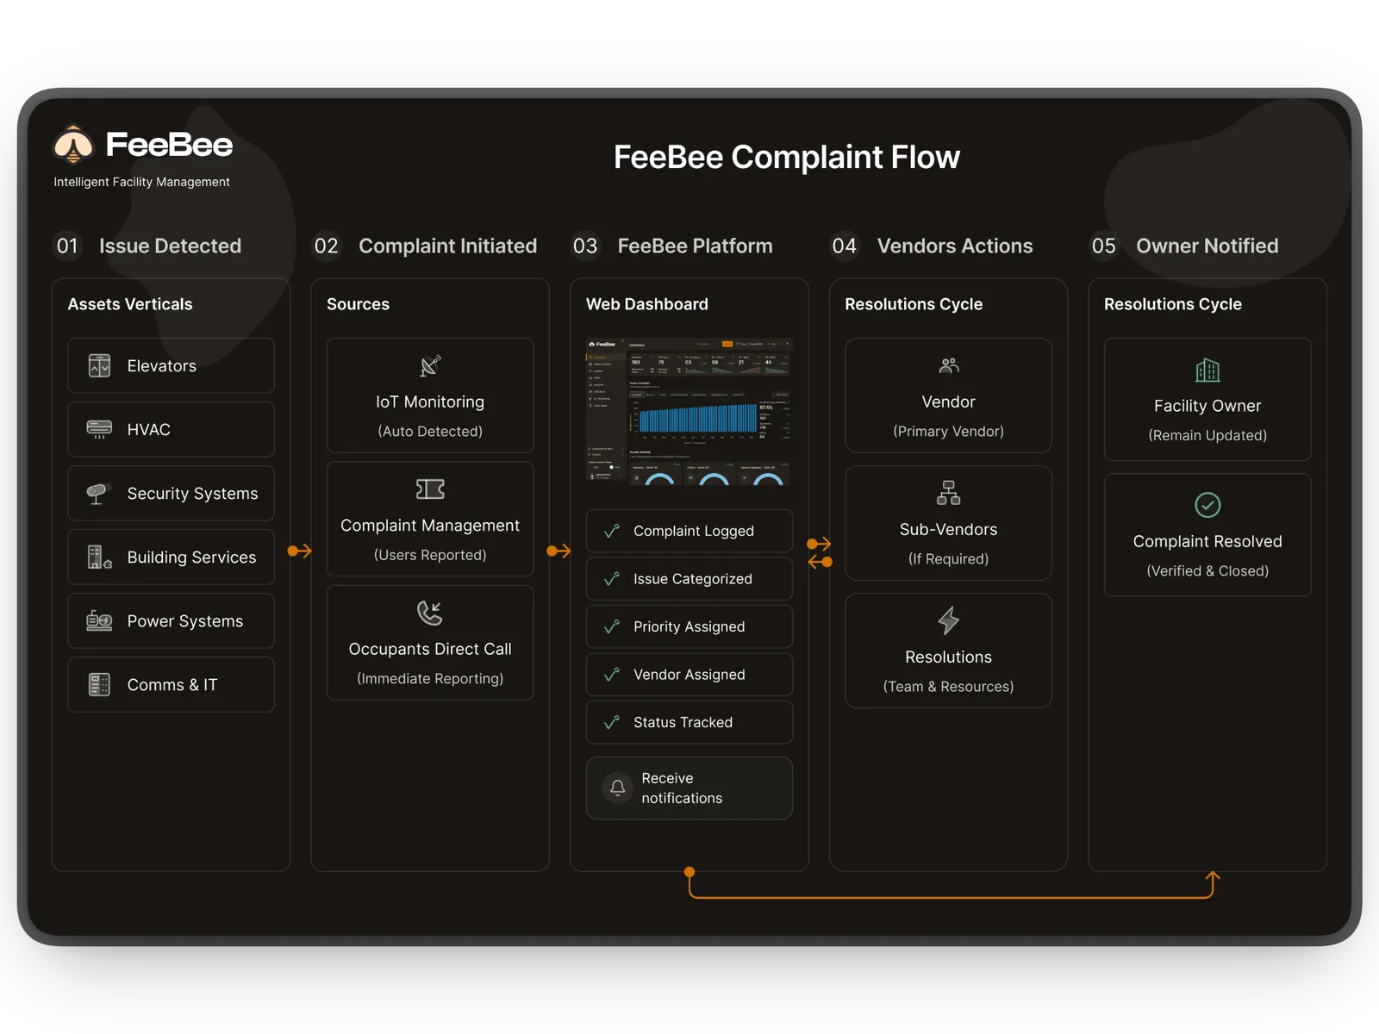Click the (Primary Vendor) subtitle
1379x1034 pixels.
(948, 431)
